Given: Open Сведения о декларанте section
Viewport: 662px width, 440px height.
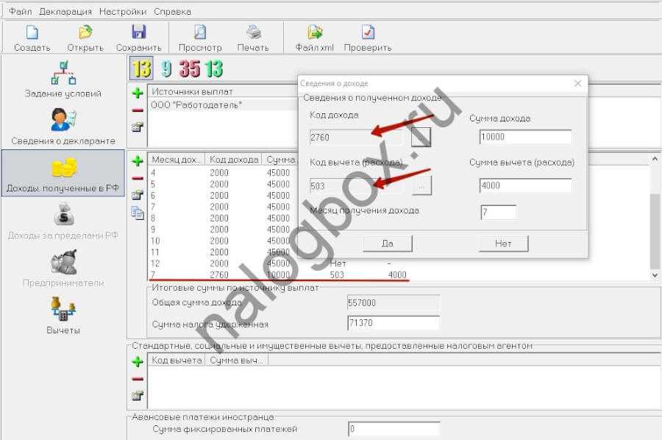Looking at the screenshot, I should [63, 125].
